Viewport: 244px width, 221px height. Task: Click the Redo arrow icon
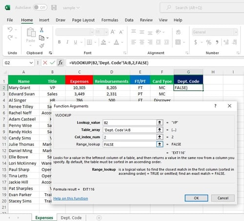[10, 38]
